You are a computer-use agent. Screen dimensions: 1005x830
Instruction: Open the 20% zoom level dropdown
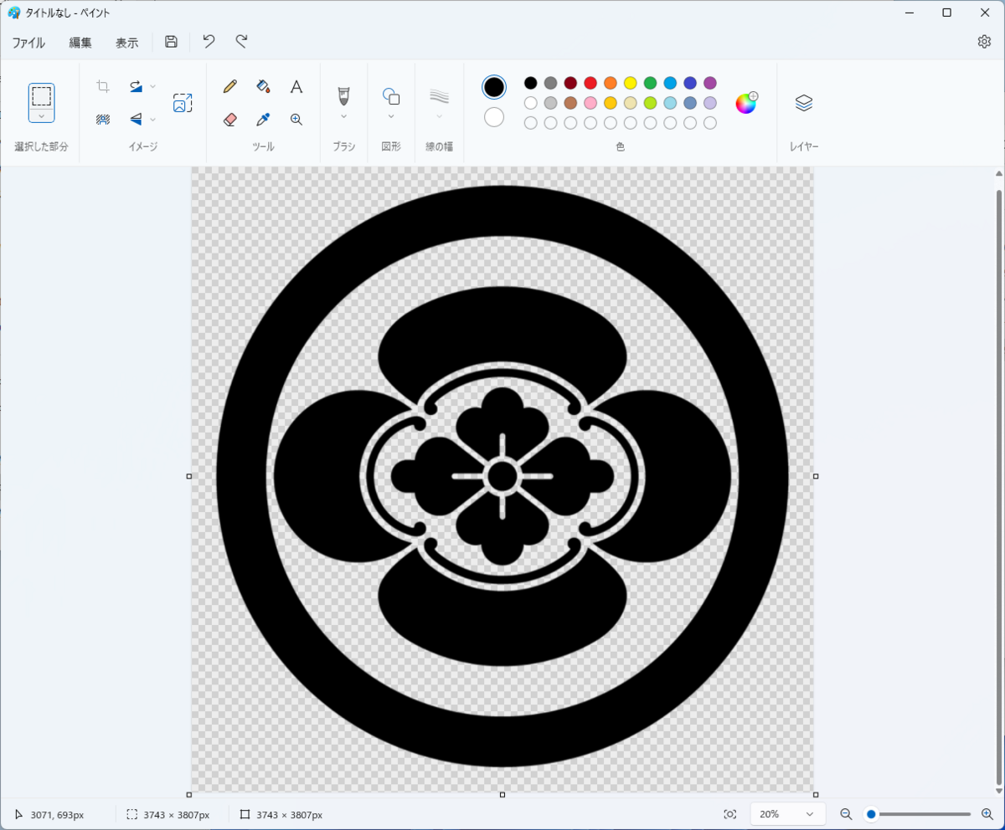tap(787, 814)
